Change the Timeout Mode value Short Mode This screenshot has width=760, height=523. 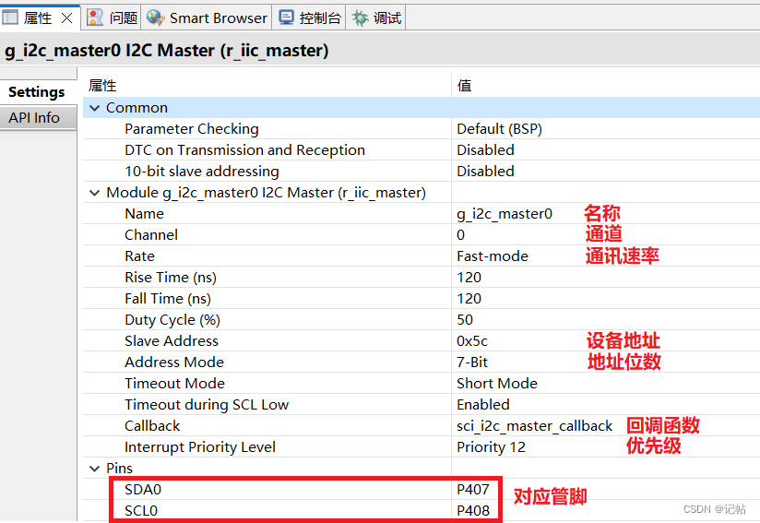497,384
